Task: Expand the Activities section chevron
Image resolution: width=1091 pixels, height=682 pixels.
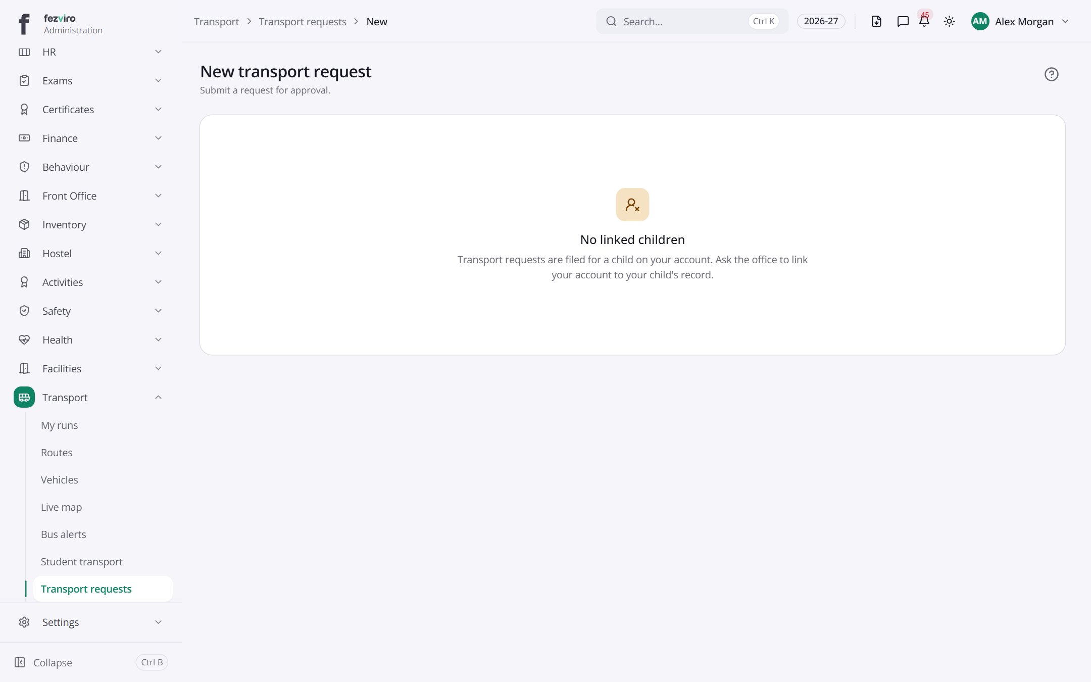Action: tap(158, 282)
